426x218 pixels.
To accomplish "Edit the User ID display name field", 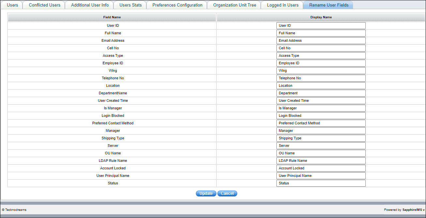I will (x=321, y=25).
